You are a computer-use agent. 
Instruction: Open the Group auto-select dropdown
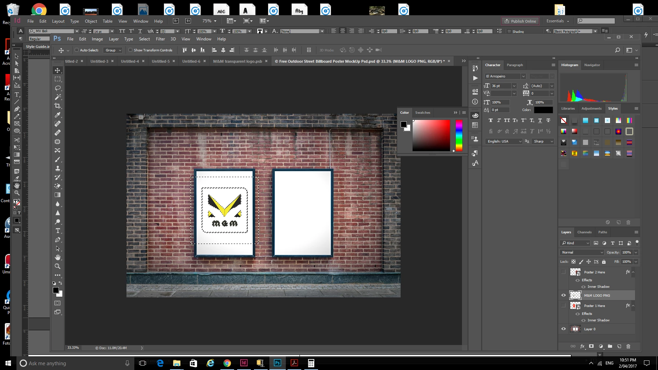click(x=113, y=50)
